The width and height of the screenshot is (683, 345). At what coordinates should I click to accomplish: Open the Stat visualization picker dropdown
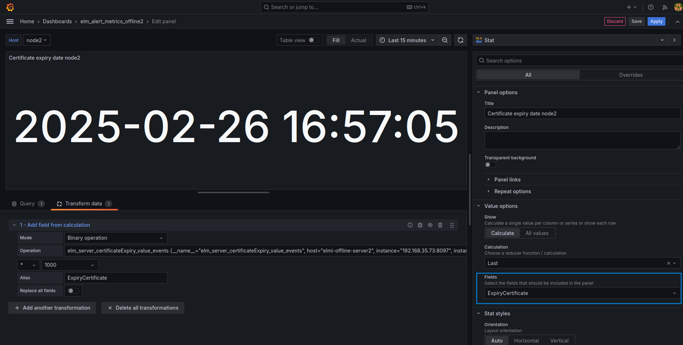pyautogui.click(x=570, y=40)
